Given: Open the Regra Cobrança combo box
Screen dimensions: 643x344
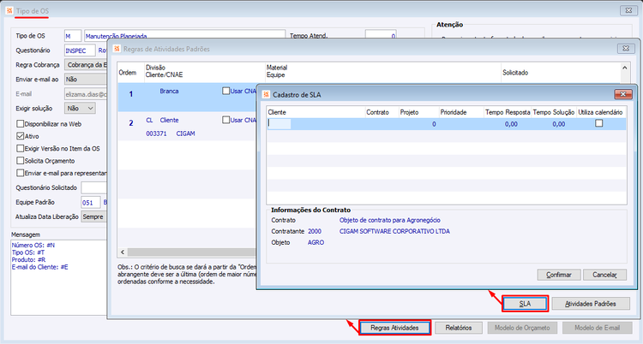Looking at the screenshot, I should [x=85, y=65].
